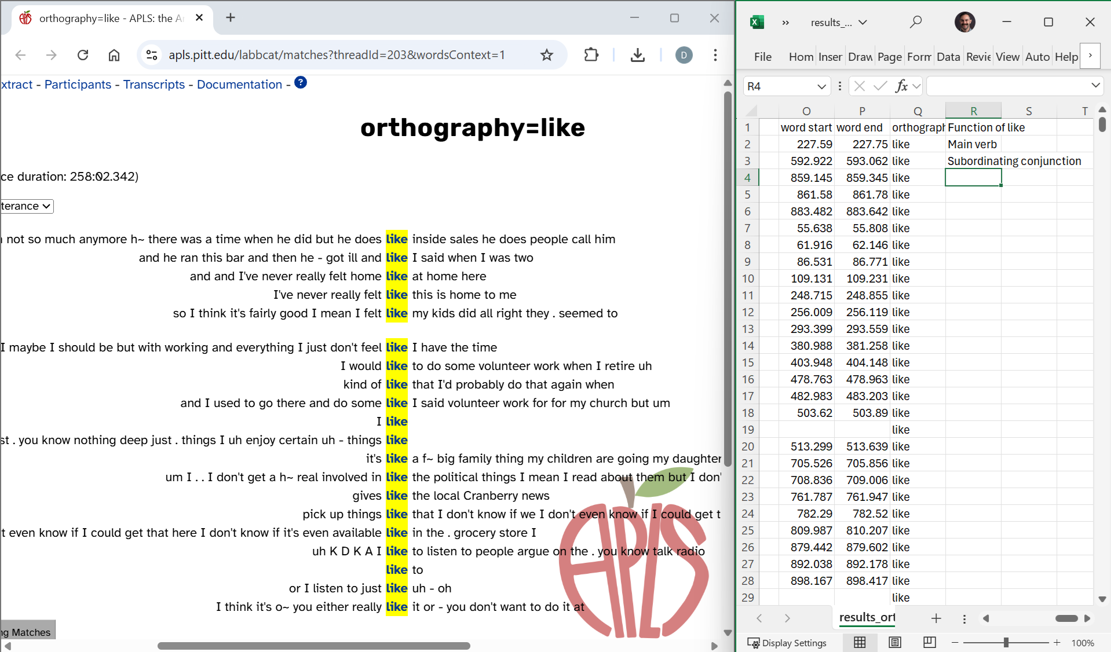Viewport: 1111px width, 652px height.
Task: Switch to Page Layout view in status bar
Action: pos(895,642)
